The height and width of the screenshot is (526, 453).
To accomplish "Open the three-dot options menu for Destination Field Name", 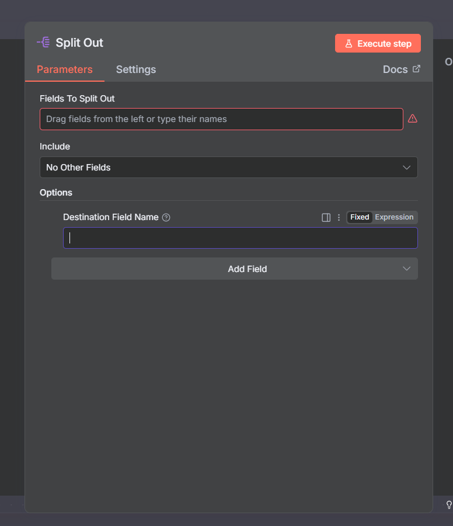I will (339, 217).
